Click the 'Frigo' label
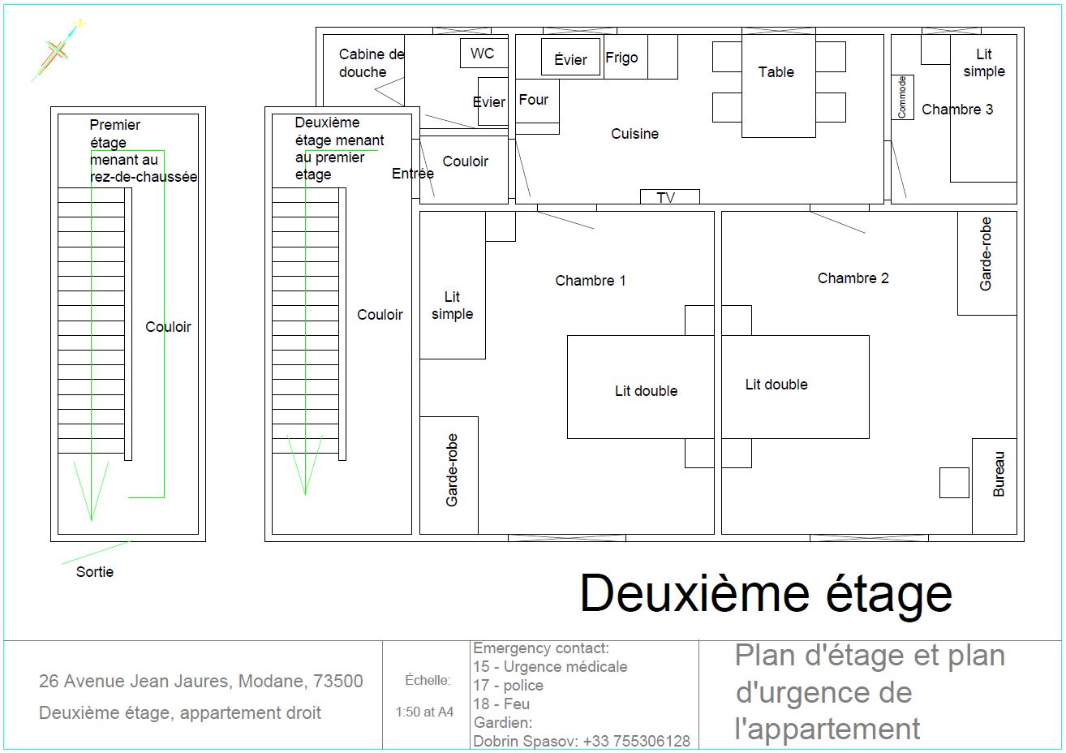Screen dimensions: 1066x753 point(621,58)
